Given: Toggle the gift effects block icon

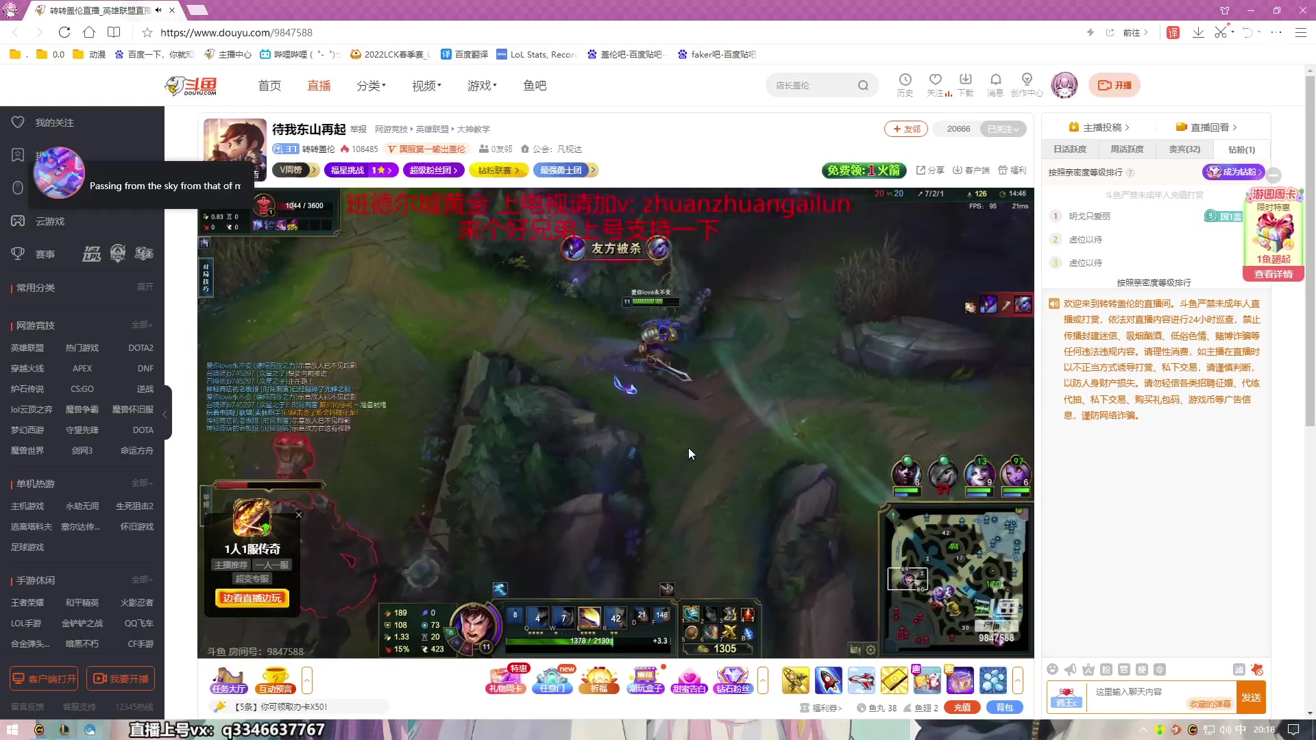Looking at the screenshot, I should point(1256,669).
